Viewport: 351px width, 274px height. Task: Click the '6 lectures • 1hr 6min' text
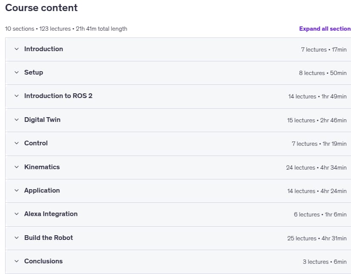click(x=320, y=215)
